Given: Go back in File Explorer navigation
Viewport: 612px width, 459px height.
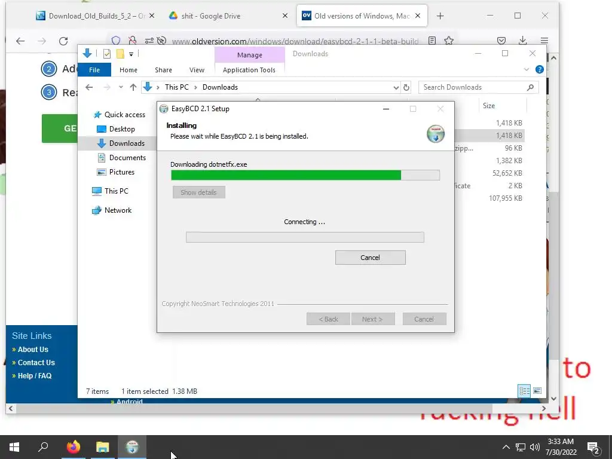Looking at the screenshot, I should click(90, 87).
